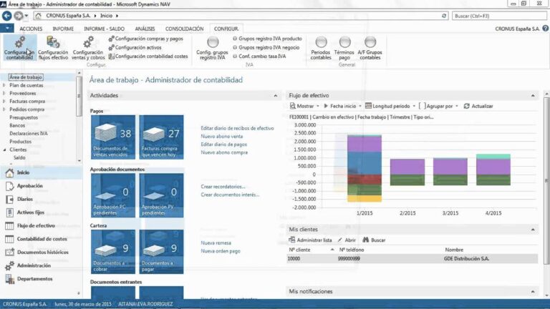This screenshot has width=550, height=309.
Task: Click Administrar lista in Mis clientes
Action: click(310, 240)
